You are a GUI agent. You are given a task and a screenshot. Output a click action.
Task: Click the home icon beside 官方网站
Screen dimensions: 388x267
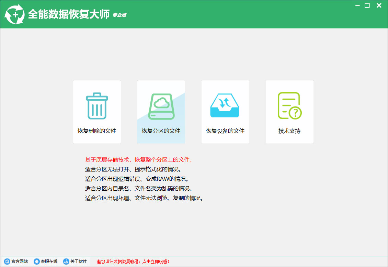[x=7, y=261]
